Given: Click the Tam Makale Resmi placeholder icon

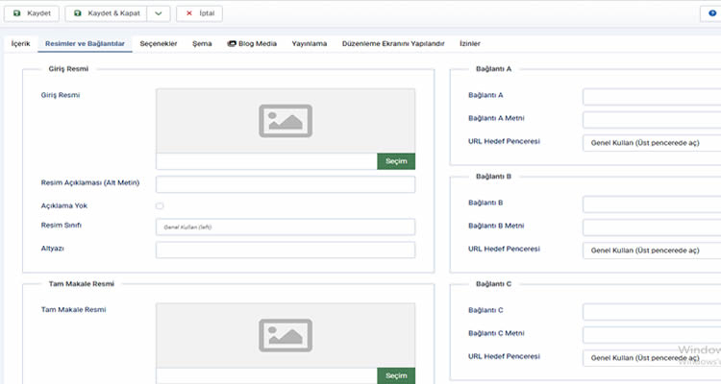Looking at the screenshot, I should point(286,333).
